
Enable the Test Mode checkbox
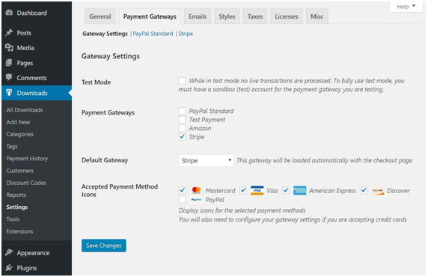tap(182, 81)
